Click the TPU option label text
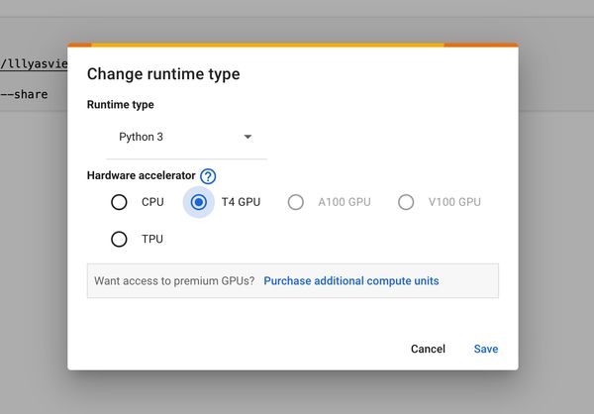The image size is (594, 414). pos(152,239)
